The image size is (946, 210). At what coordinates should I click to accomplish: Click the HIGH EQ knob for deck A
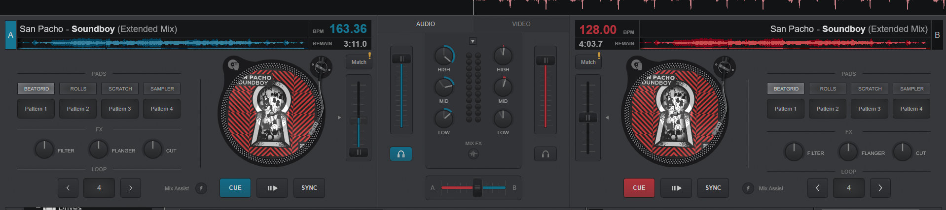point(444,56)
